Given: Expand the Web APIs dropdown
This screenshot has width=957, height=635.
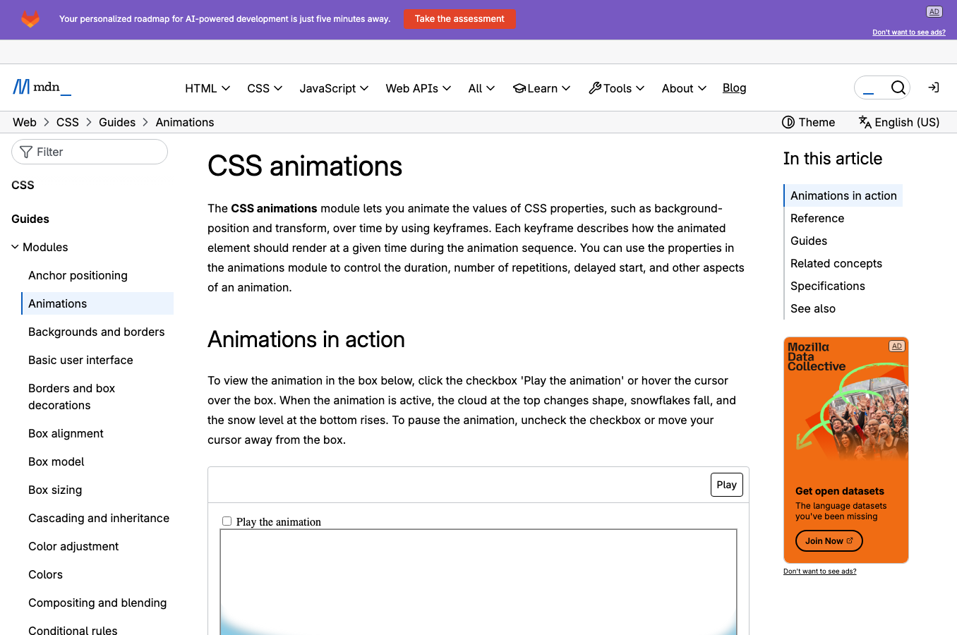Looking at the screenshot, I should [418, 87].
